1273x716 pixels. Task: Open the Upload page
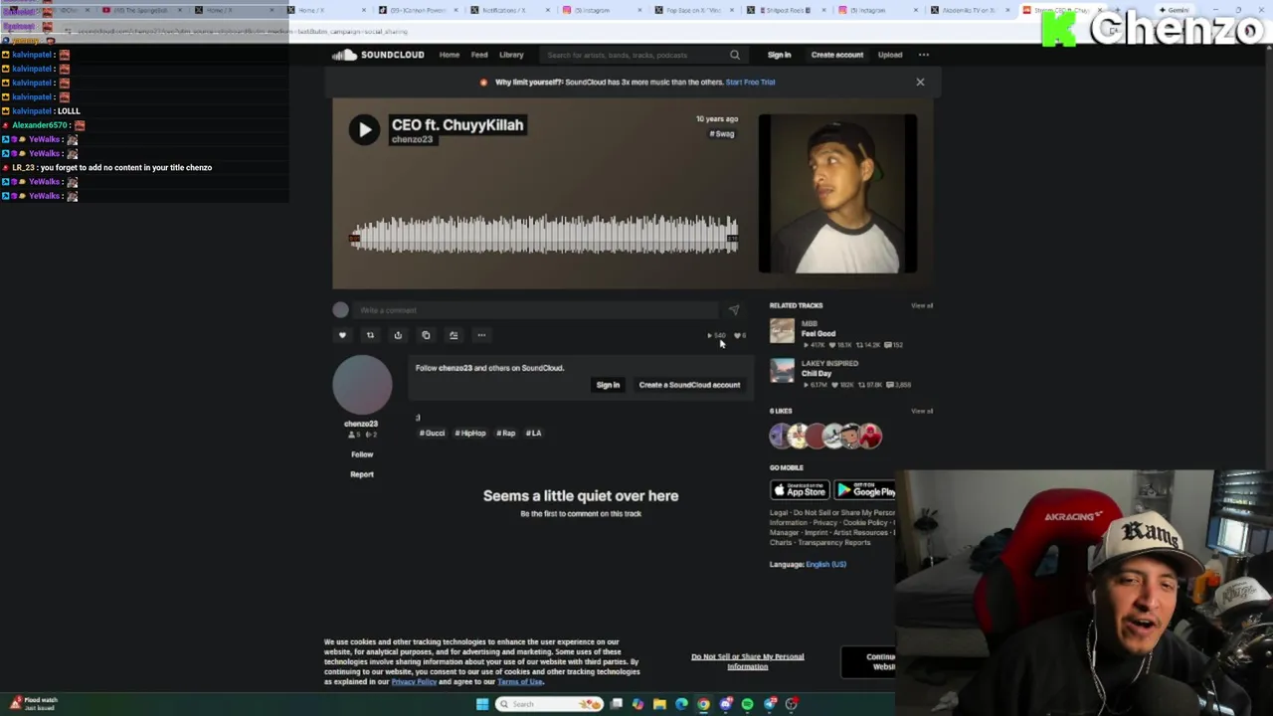click(x=890, y=55)
